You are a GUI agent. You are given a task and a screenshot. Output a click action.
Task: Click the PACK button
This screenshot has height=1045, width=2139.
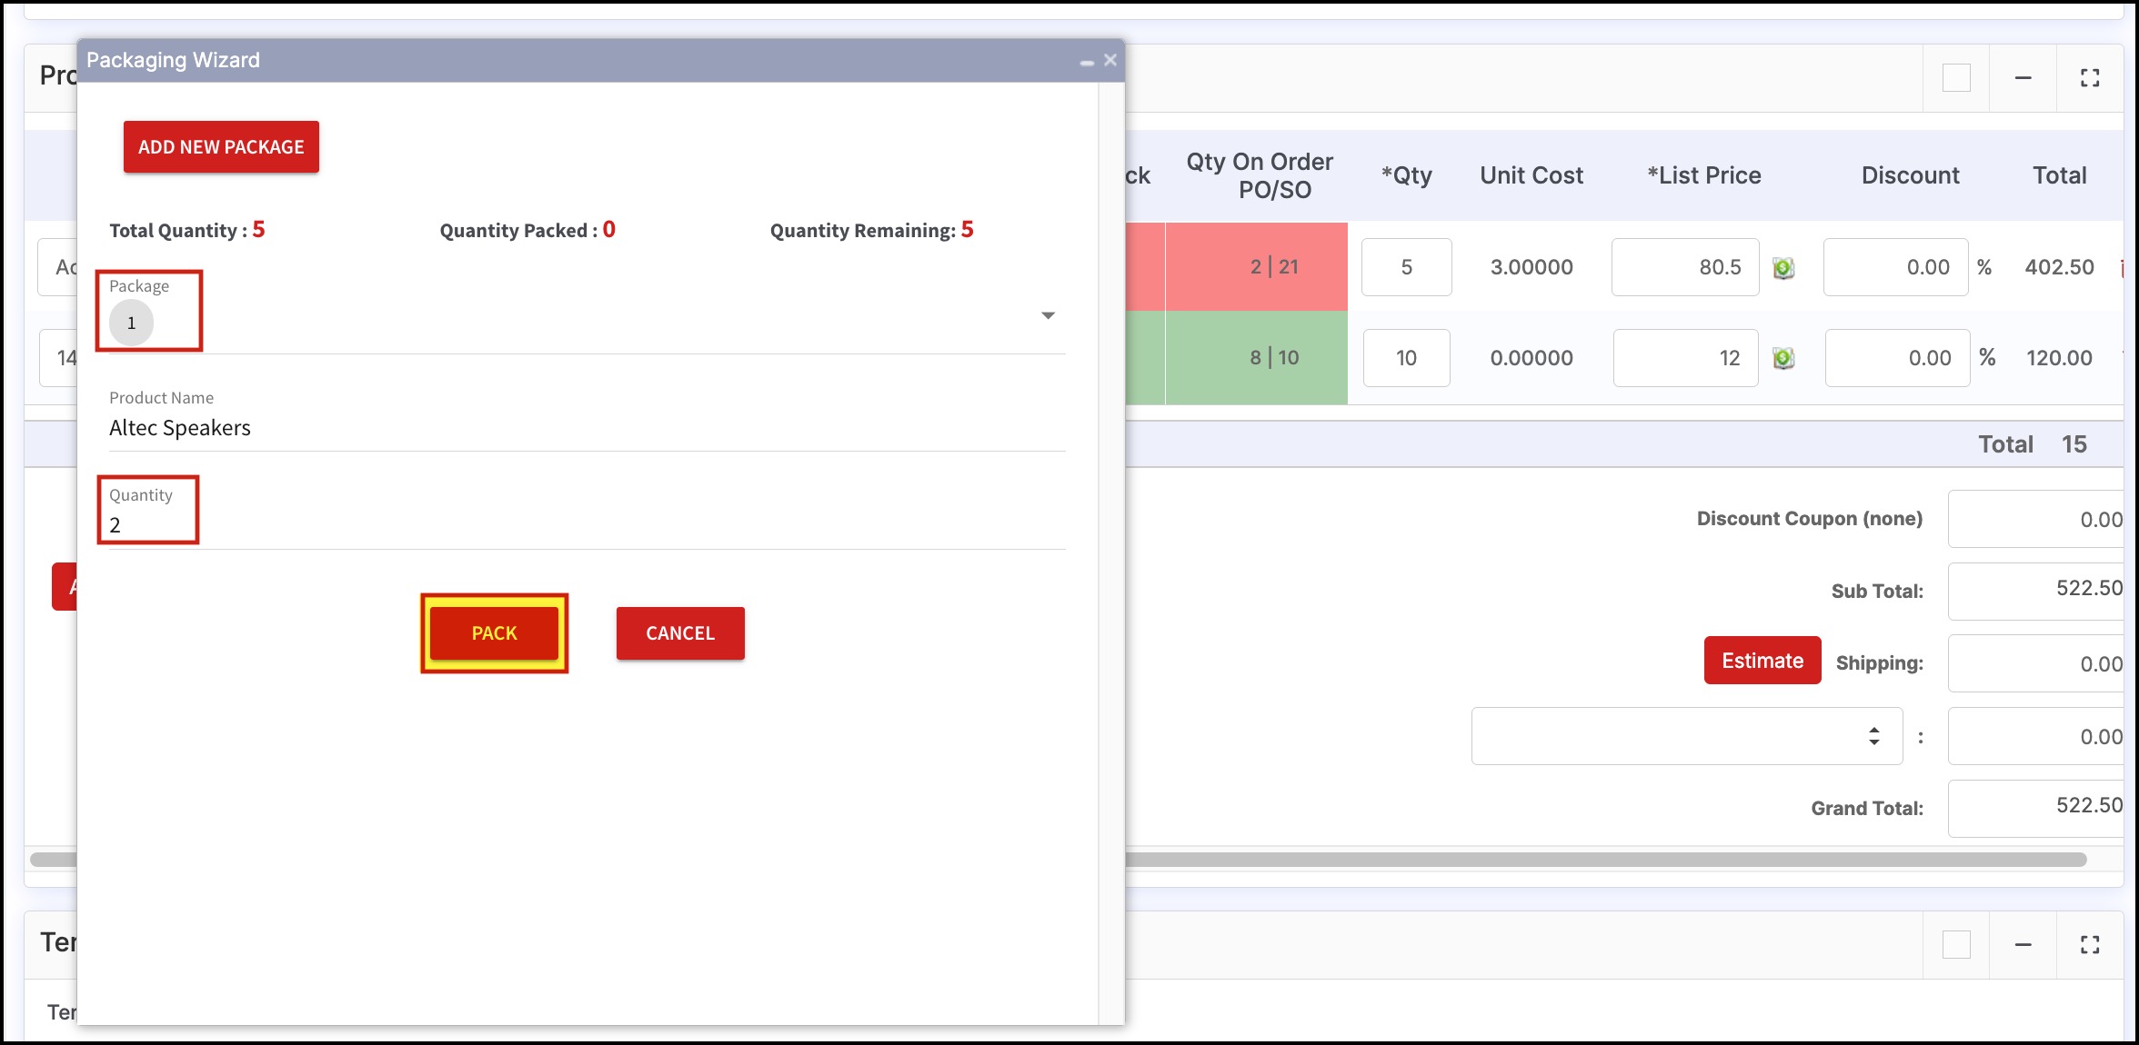coord(494,633)
